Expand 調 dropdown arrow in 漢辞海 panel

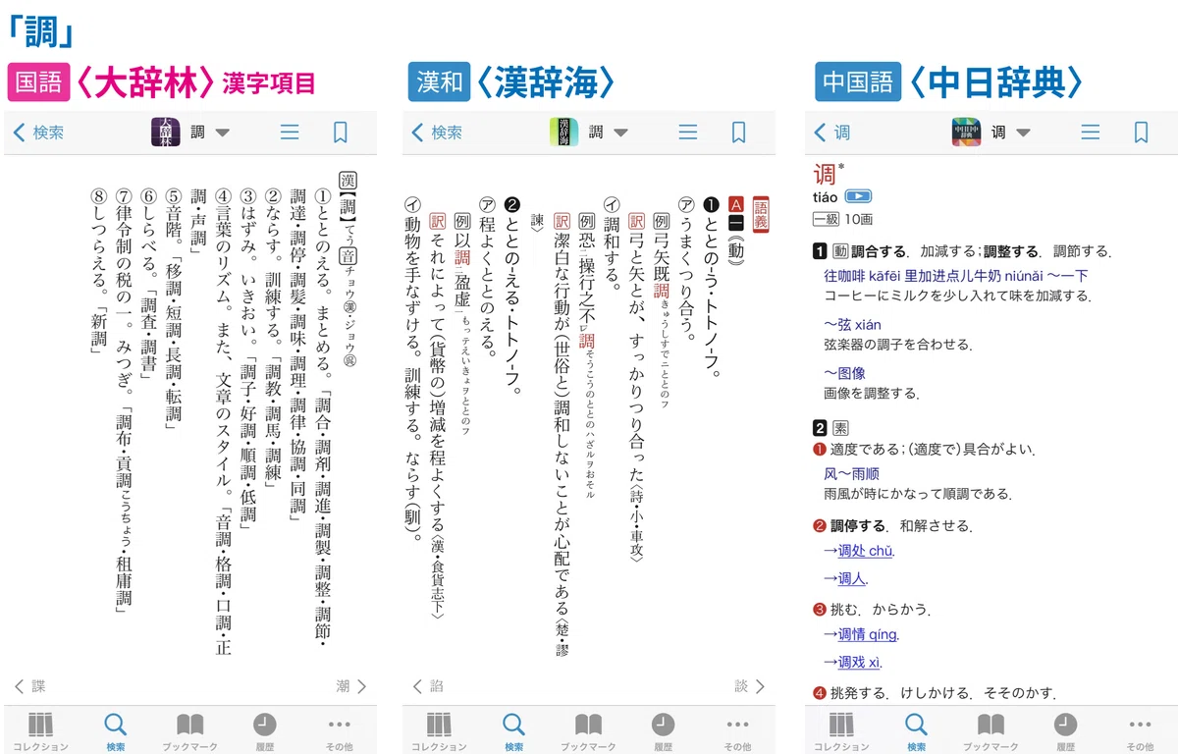pos(619,133)
